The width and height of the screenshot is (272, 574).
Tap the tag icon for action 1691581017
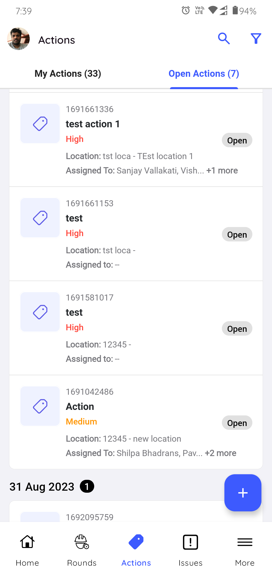(x=40, y=312)
